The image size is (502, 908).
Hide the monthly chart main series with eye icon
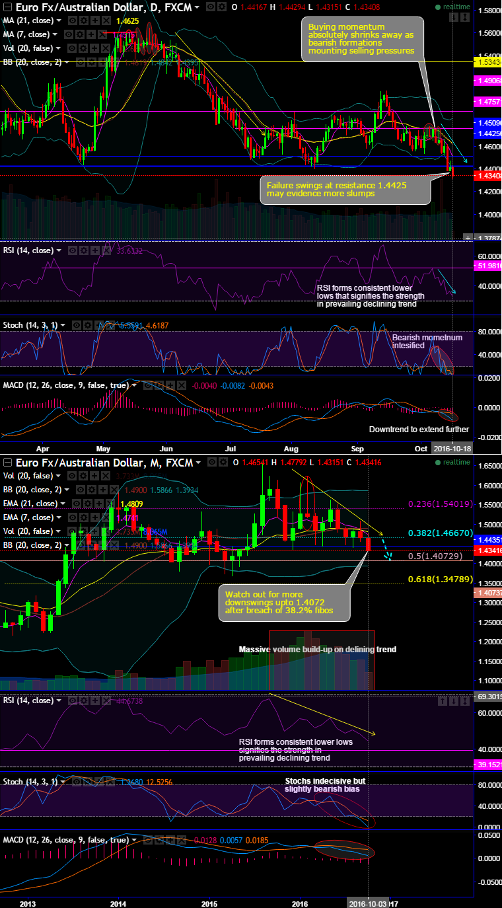click(x=211, y=461)
